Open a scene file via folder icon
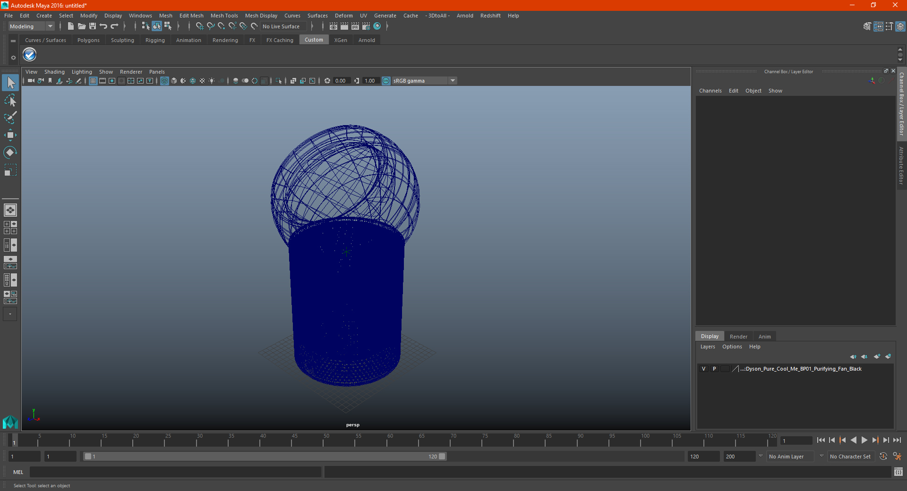 (81, 26)
